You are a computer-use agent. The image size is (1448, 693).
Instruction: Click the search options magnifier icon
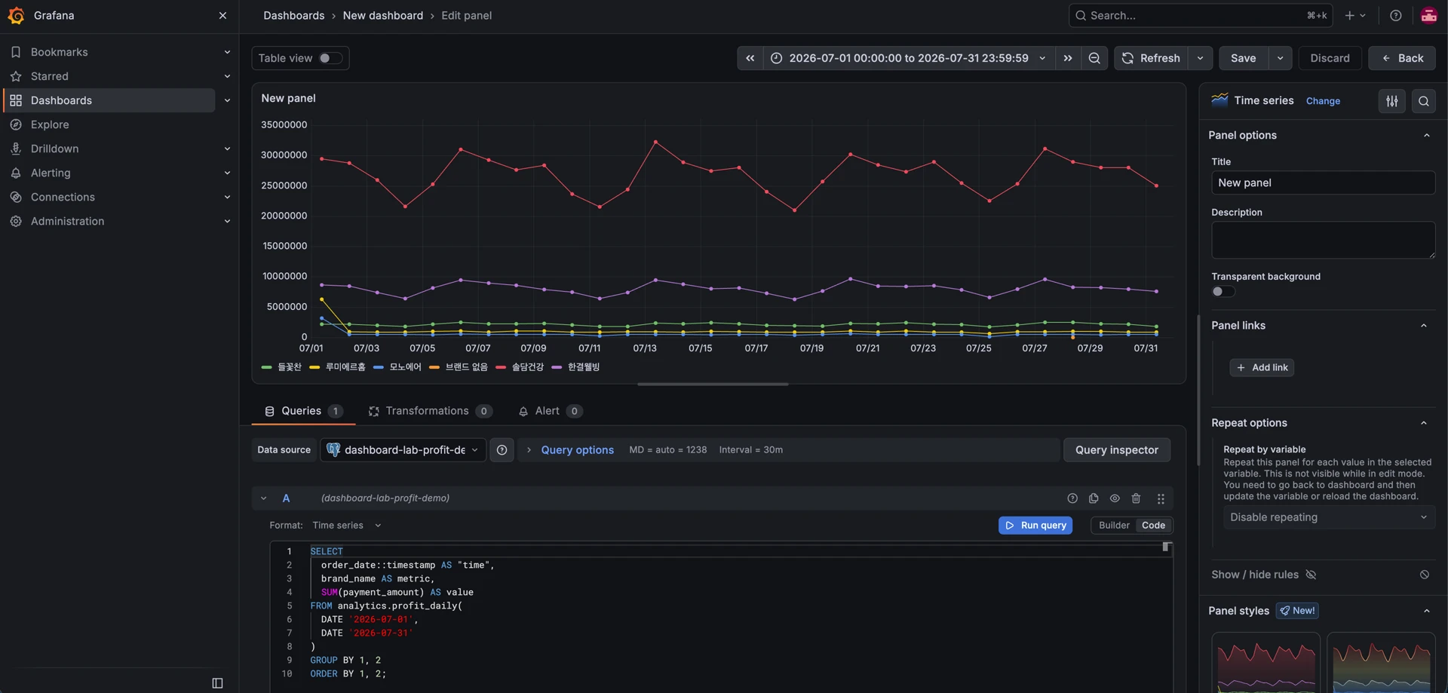click(x=1424, y=101)
